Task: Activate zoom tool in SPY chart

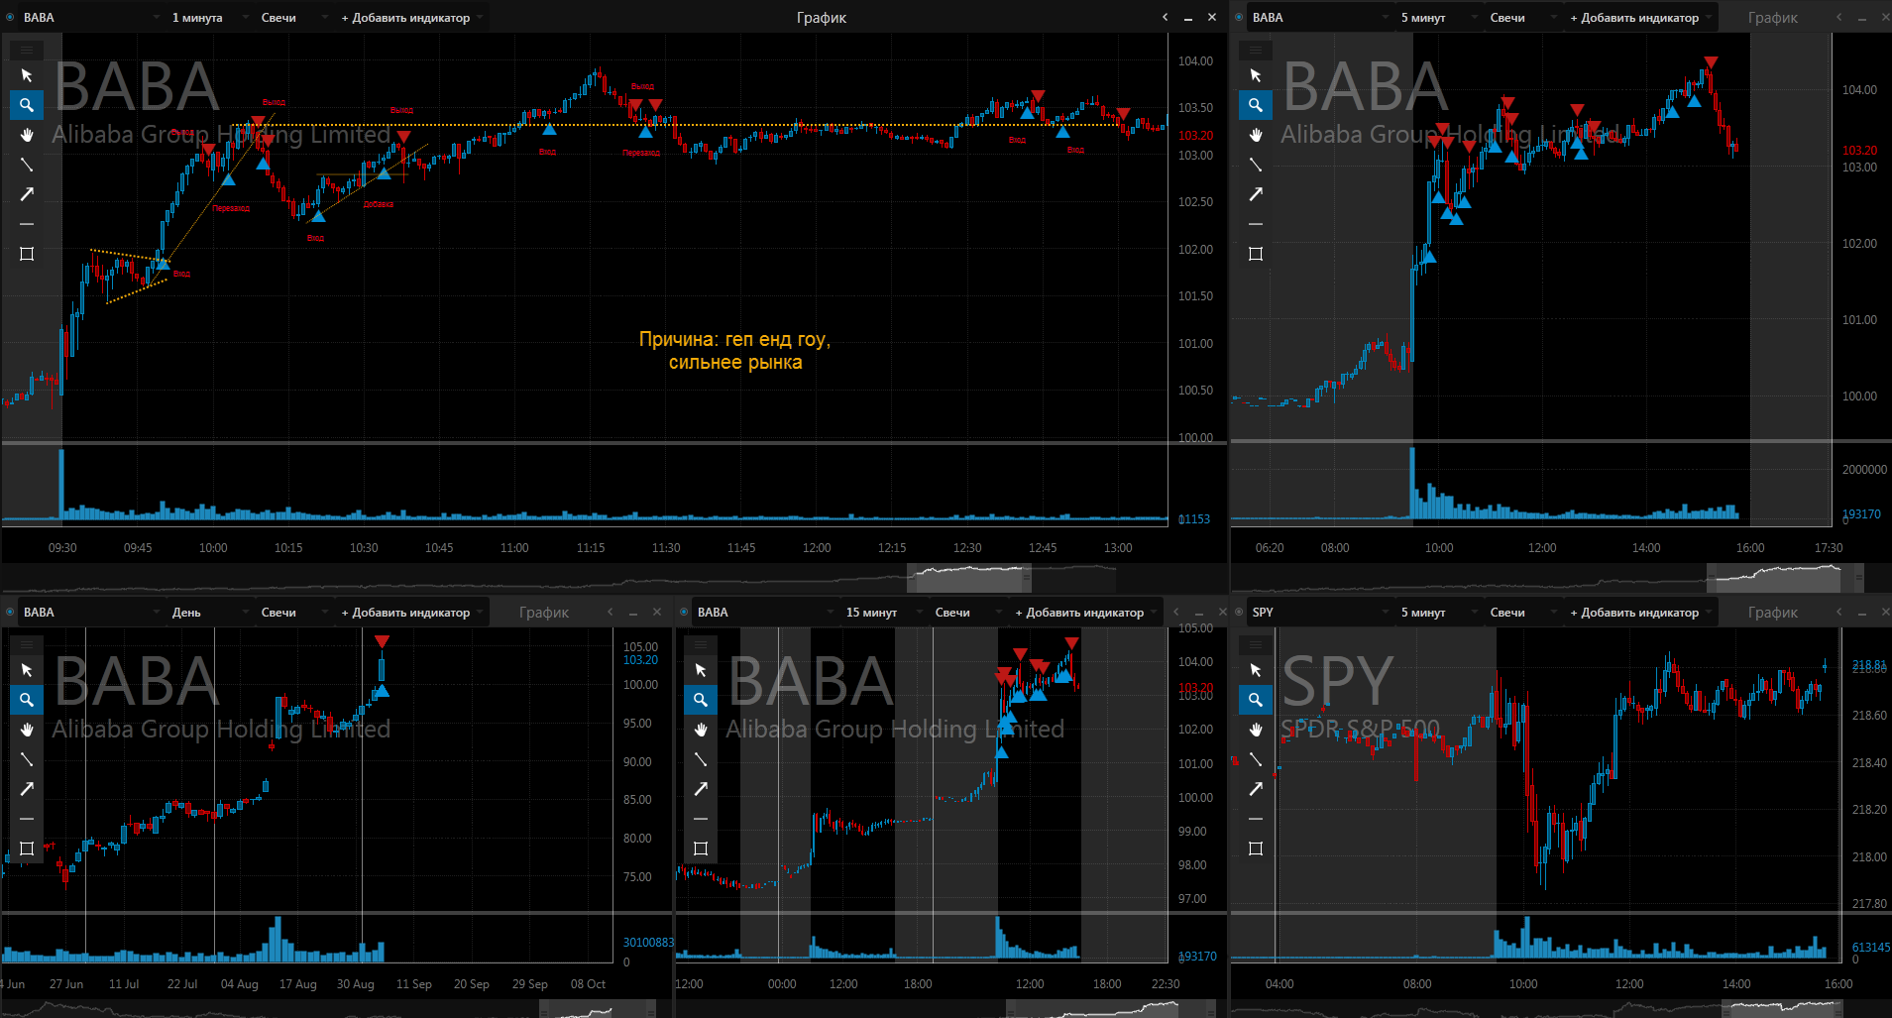Action: point(1256,700)
